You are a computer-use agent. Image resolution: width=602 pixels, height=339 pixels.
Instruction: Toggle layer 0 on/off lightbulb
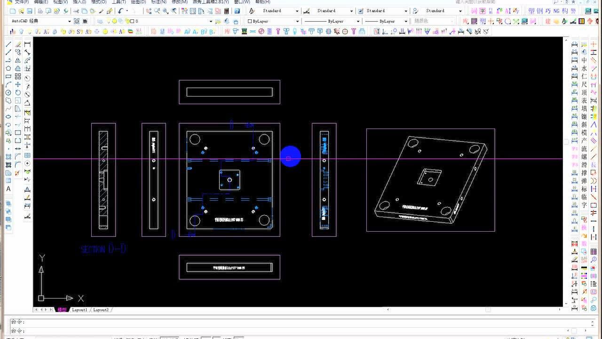click(x=109, y=21)
